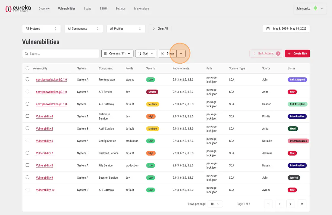
Task: Expand the Group options chevron
Action: click(x=181, y=54)
